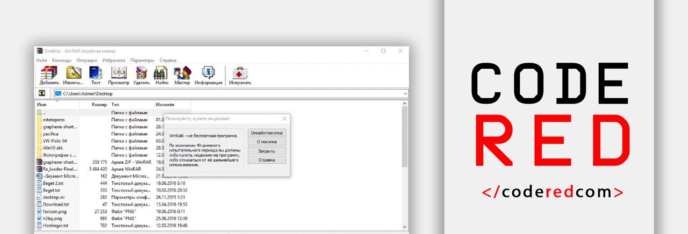
Task: Select the graphene-short ZIP archive icon
Action: point(39,162)
